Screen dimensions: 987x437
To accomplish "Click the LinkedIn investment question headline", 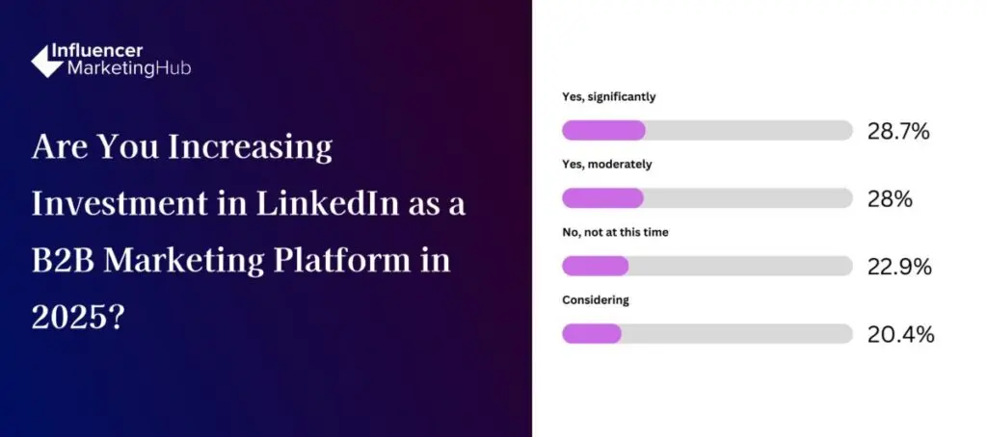I will (249, 233).
